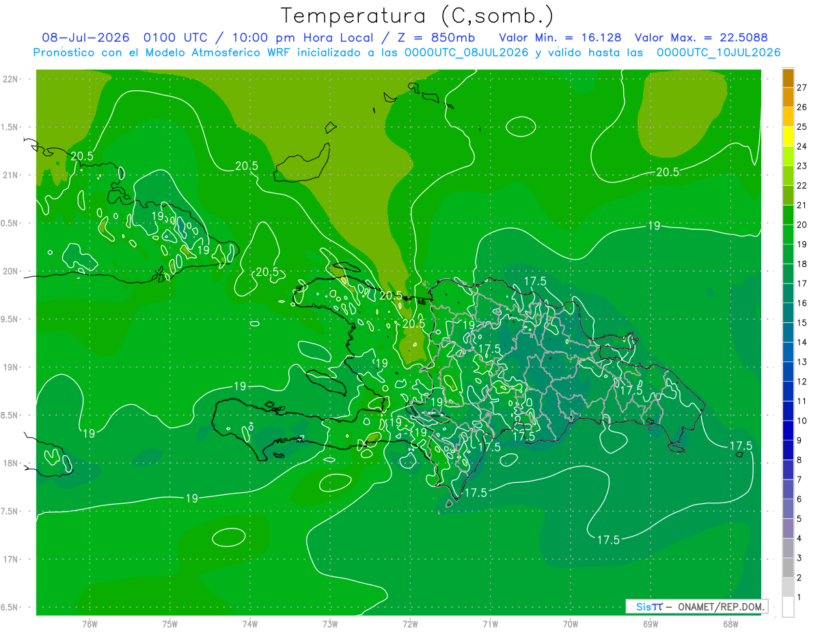This screenshot has height=633, width=820.
Task: Click the "71W" longitude axis label
Action: [x=490, y=624]
